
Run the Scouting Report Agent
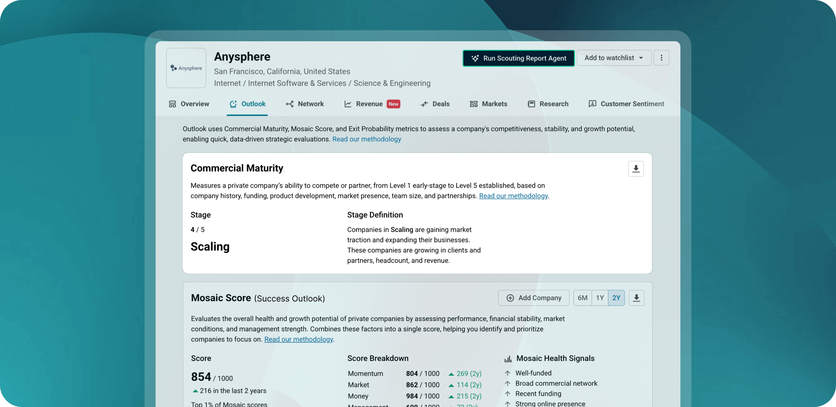(524, 58)
